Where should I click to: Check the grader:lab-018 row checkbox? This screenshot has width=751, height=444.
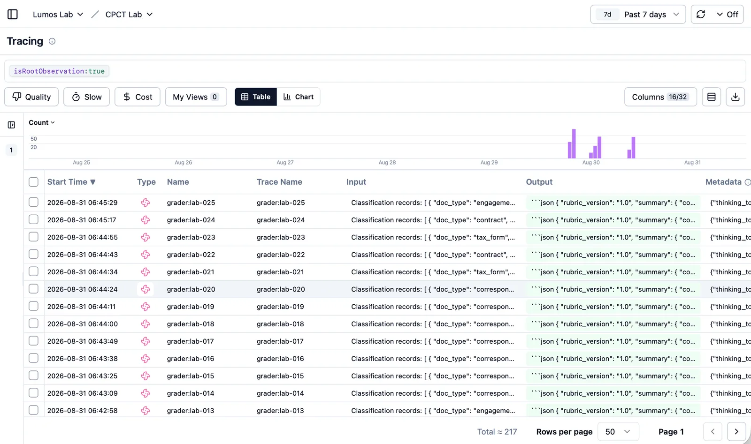pyautogui.click(x=33, y=324)
